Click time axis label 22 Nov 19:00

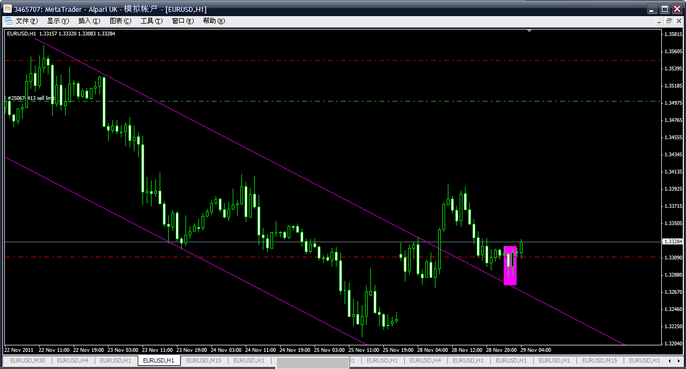88,350
